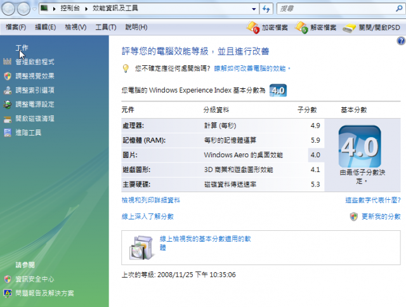Open 資訊安全中心 link in sidebar
Image resolution: width=406 pixels, height=307 pixels.
35,279
